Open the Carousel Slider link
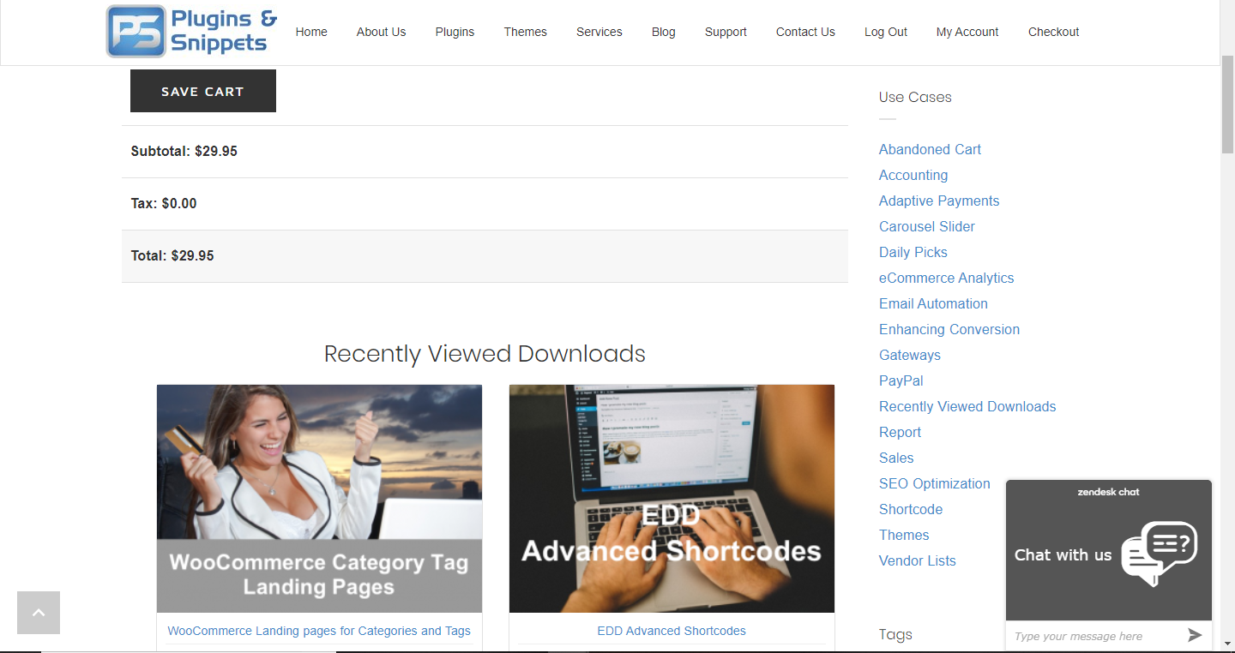The height and width of the screenshot is (653, 1235). [927, 226]
